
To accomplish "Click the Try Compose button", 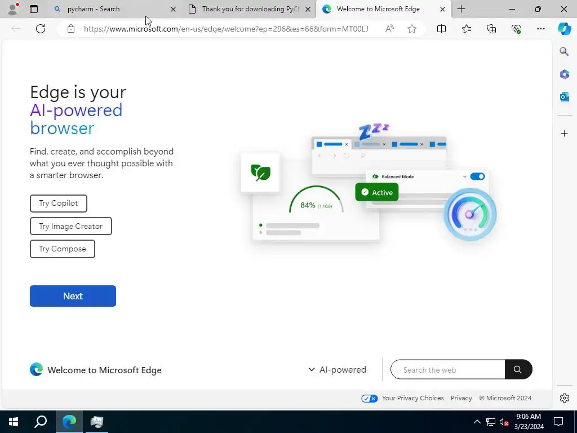I will [62, 249].
